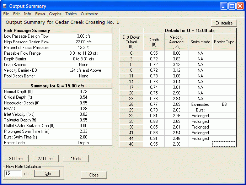The image size is (246, 185).
Task: Click the EB Barrier Type cell
Action: click(224, 104)
